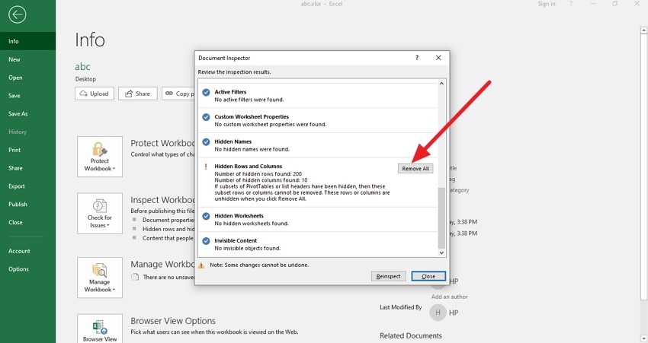Expand the Protect Workbook dropdown
648x343 pixels.
(100, 157)
